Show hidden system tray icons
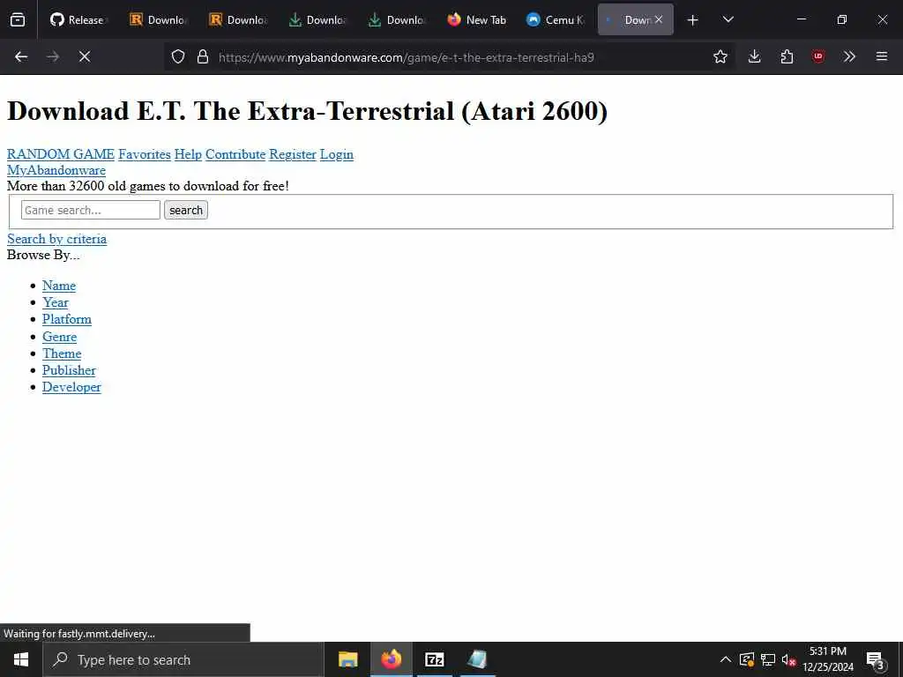Image resolution: width=903 pixels, height=677 pixels. [x=726, y=659]
